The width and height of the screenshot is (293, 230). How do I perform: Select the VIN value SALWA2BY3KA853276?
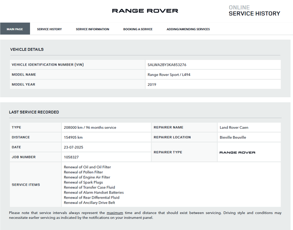point(167,65)
